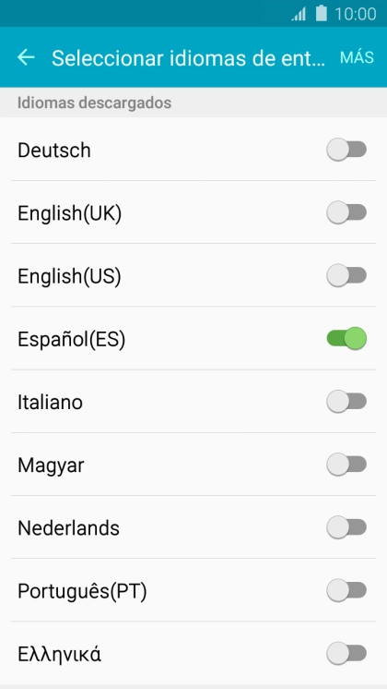The image size is (387, 689).
Task: Tap the Español(ES) language label
Action: (72, 339)
